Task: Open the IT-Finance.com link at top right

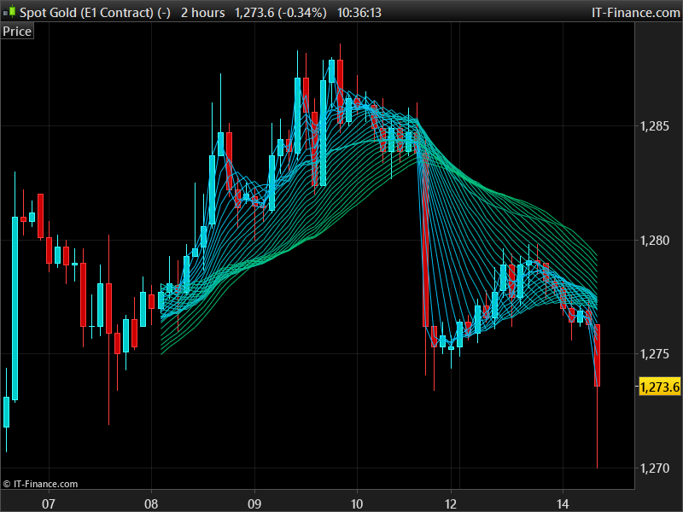Action: point(635,13)
